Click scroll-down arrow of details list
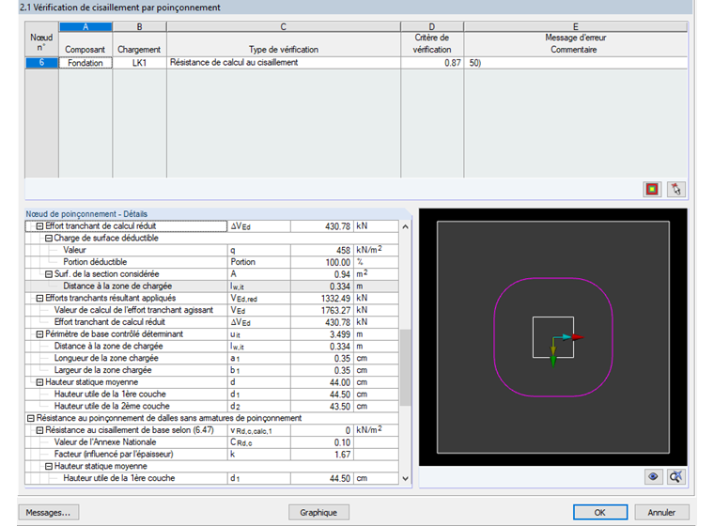 point(405,478)
